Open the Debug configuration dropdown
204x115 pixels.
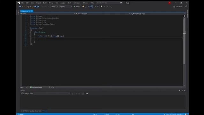(54, 6)
